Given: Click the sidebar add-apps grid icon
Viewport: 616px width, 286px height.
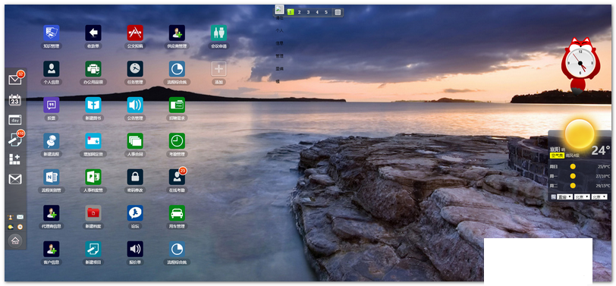Looking at the screenshot, I should coord(14,159).
